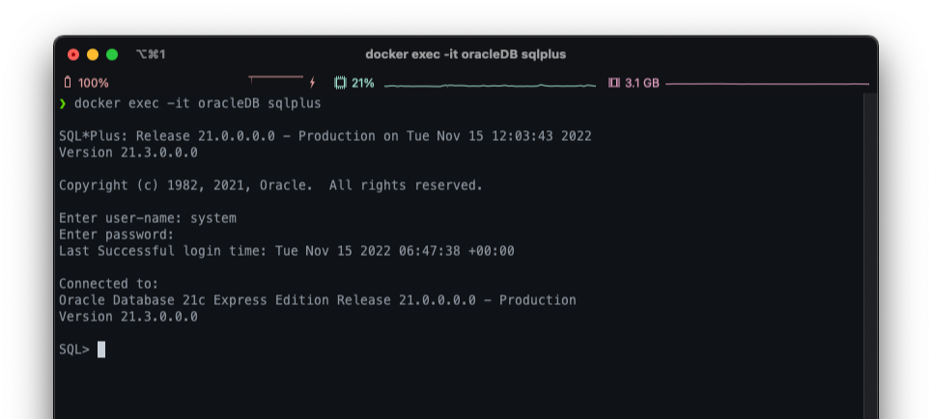Click the Connected to: line
The image size is (932, 419).
[109, 284]
